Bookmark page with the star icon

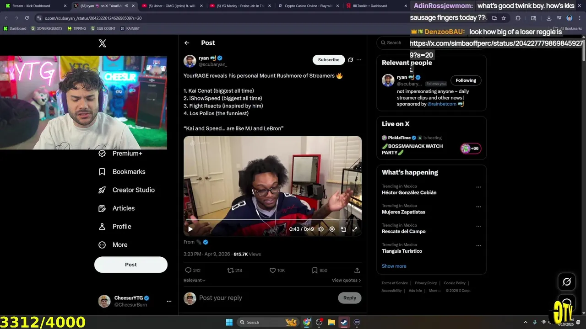[x=504, y=18]
